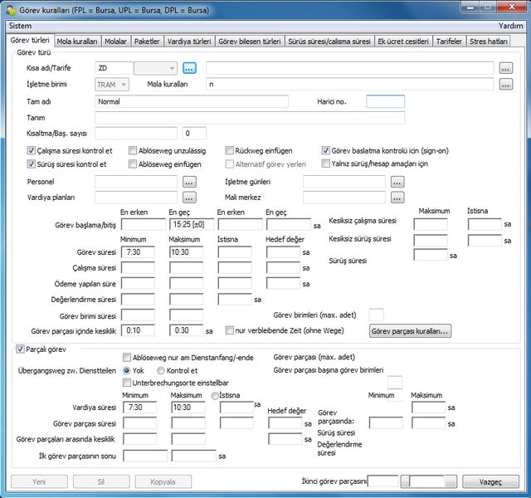Image resolution: width=531 pixels, height=498 pixels.
Task: Open Sürüs süresi/calisma süresi tab
Action: point(329,41)
